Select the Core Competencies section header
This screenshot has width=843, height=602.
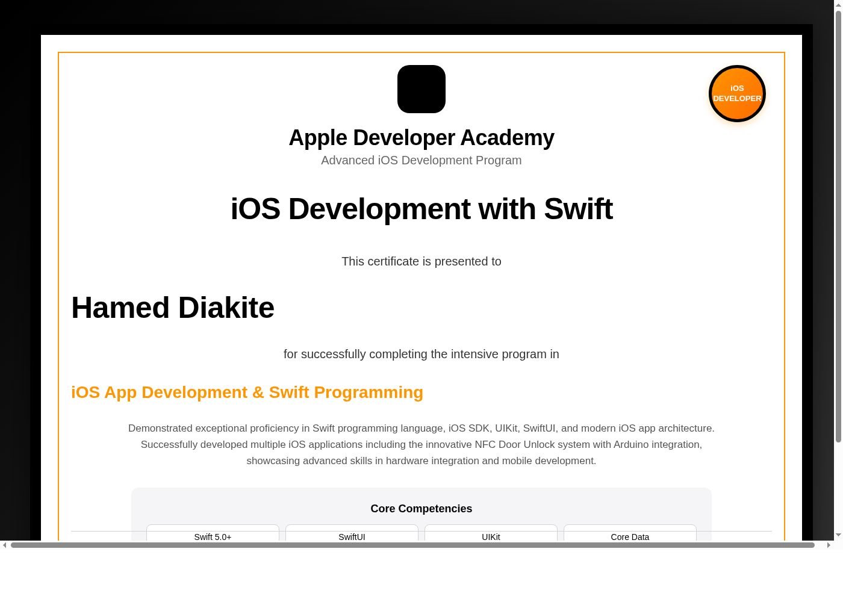coord(421,509)
